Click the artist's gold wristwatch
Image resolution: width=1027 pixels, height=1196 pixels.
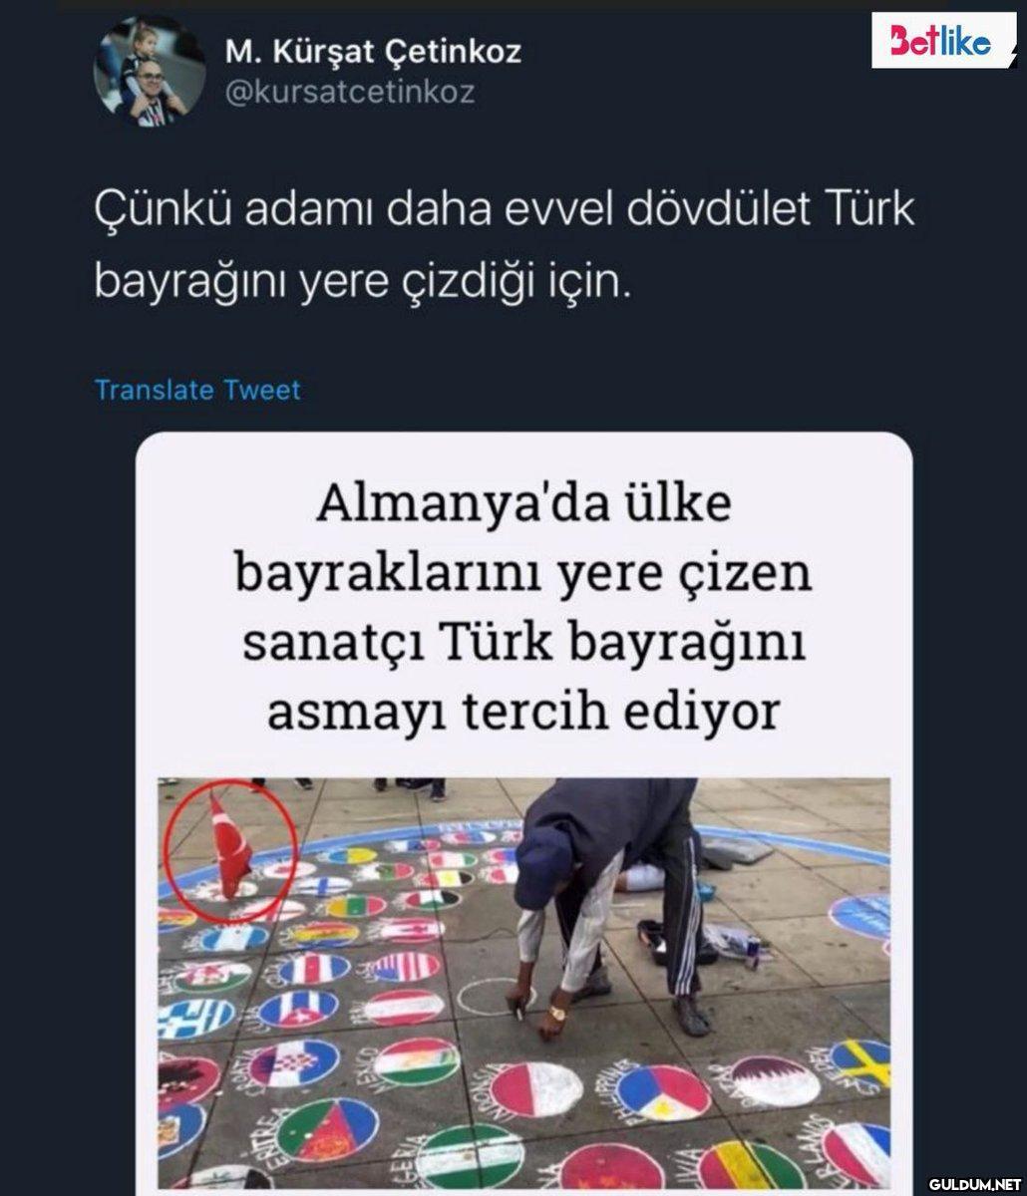[556, 1013]
